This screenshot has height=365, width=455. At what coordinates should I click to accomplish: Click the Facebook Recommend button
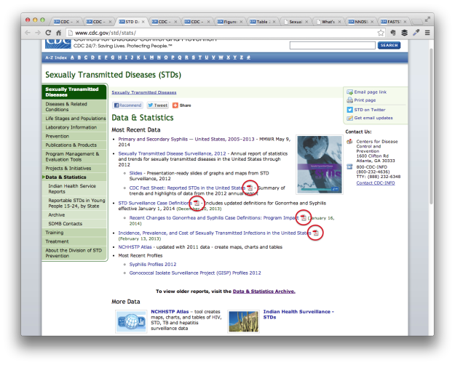click(127, 105)
